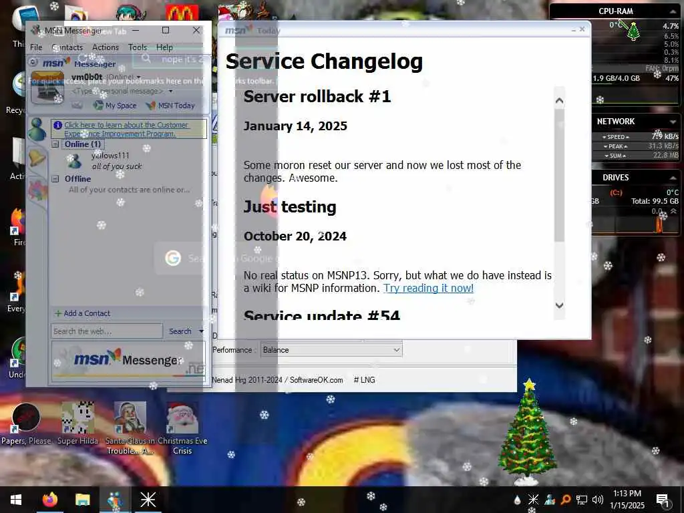Select contact yellows111 in the list
Viewport: 684px width, 513px height.
pyautogui.click(x=110, y=155)
